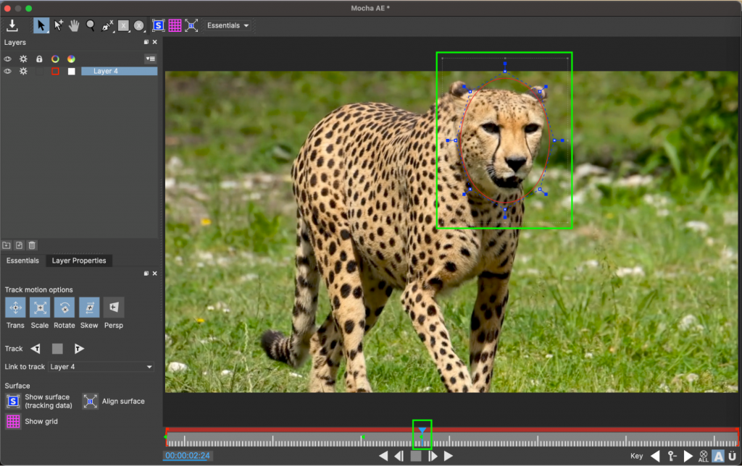Switch to the Layer Properties tab
Viewport: 742px width, 466px height.
point(78,260)
